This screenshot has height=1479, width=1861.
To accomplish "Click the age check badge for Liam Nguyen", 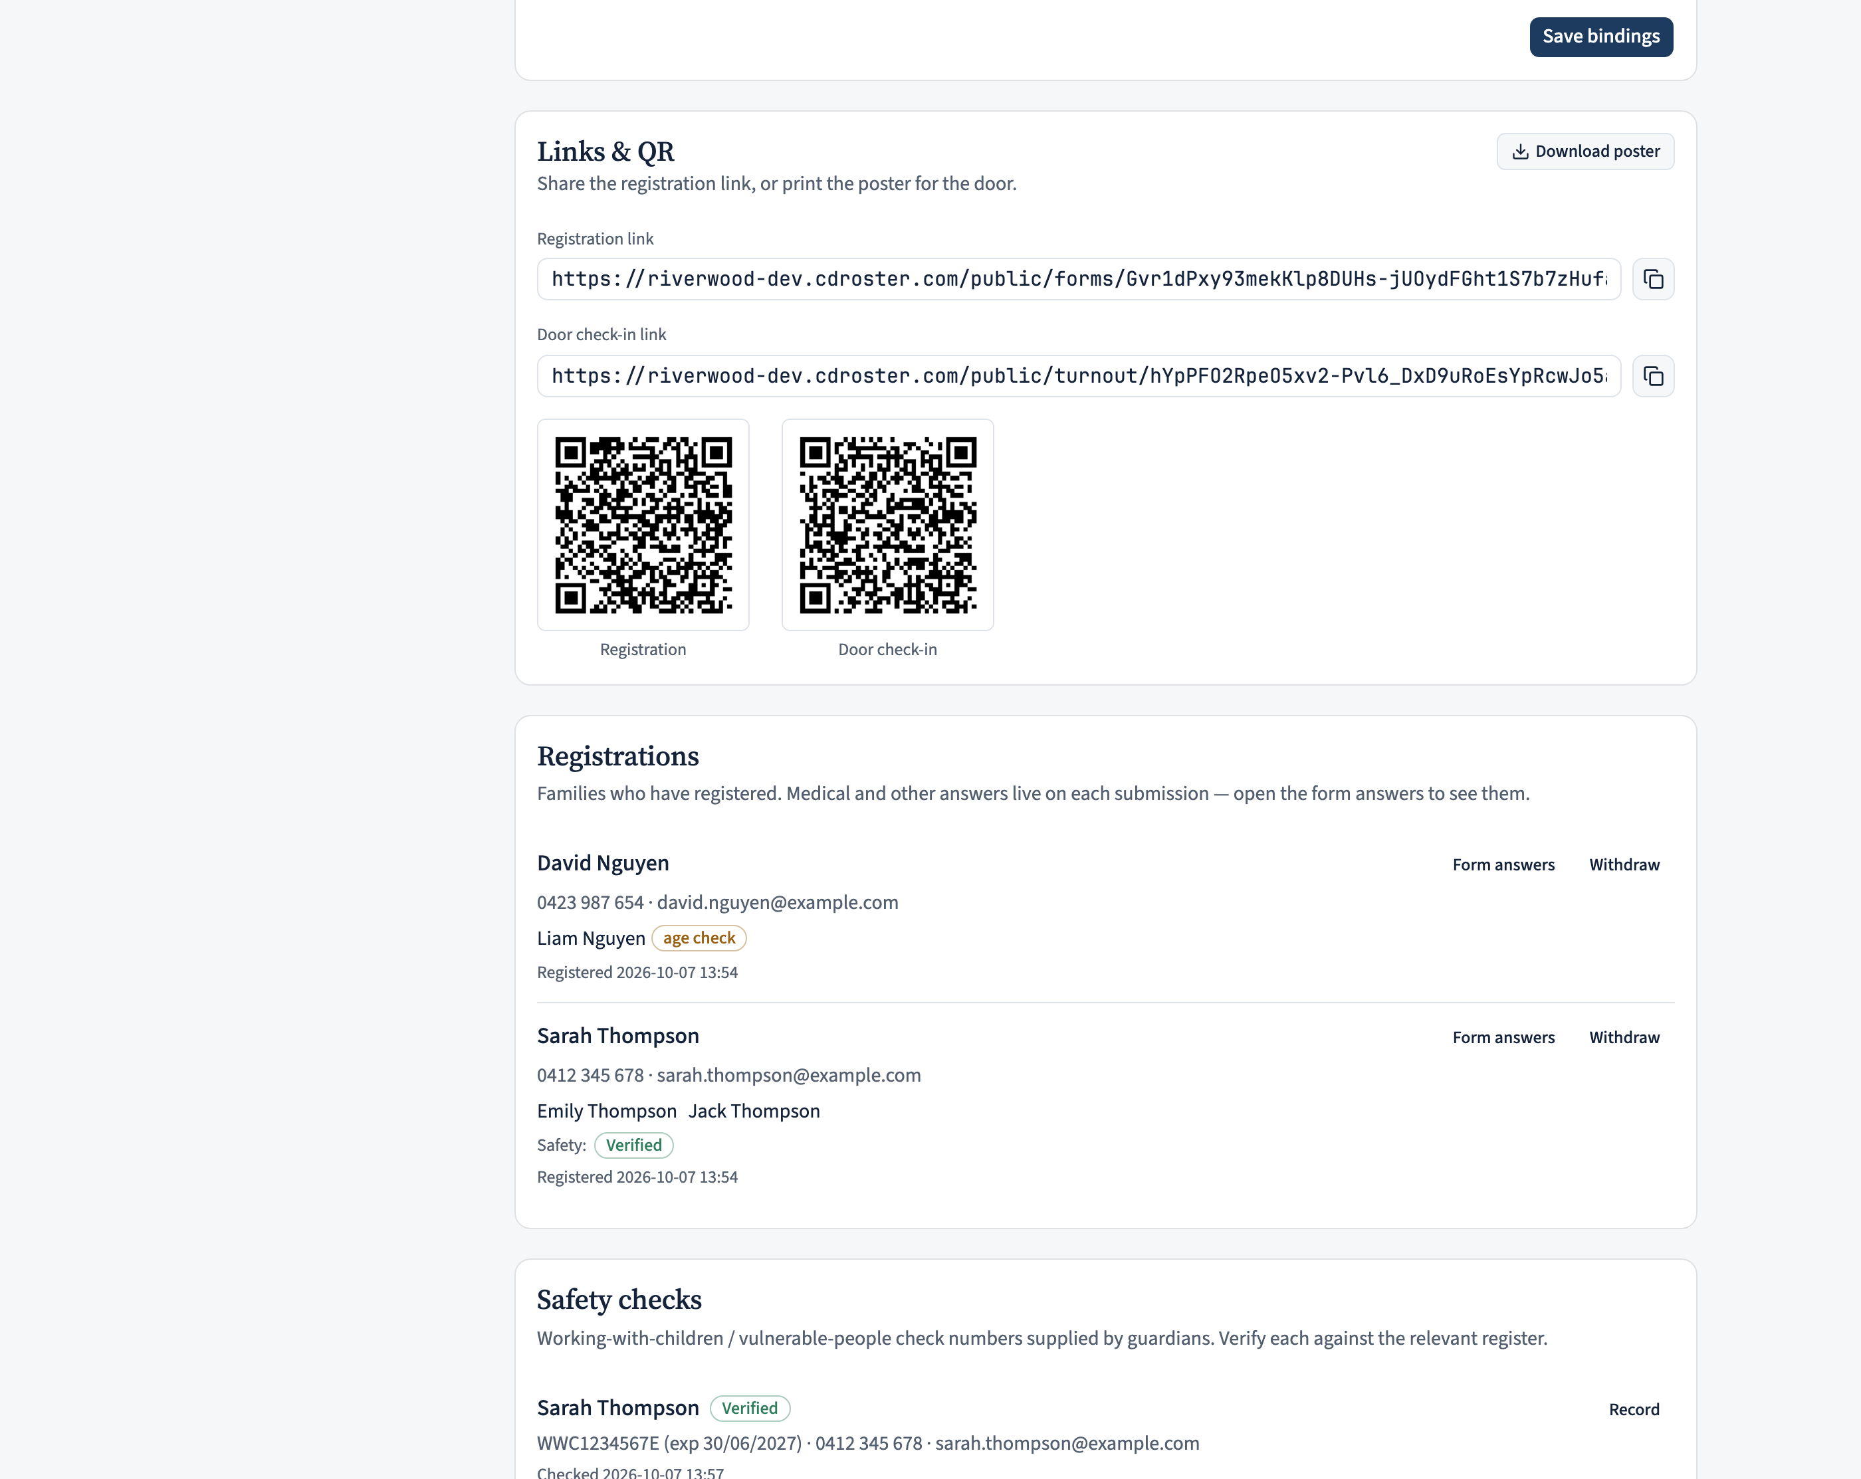I will [699, 938].
